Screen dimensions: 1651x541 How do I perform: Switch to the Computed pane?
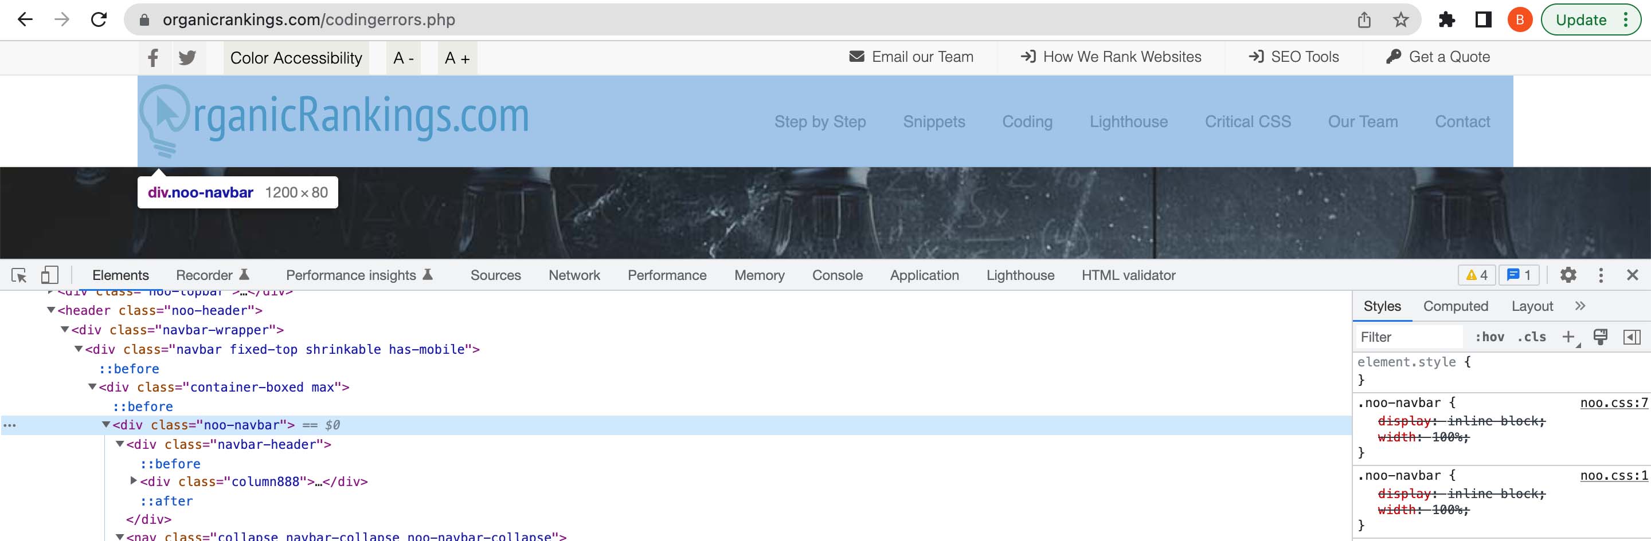tap(1456, 306)
